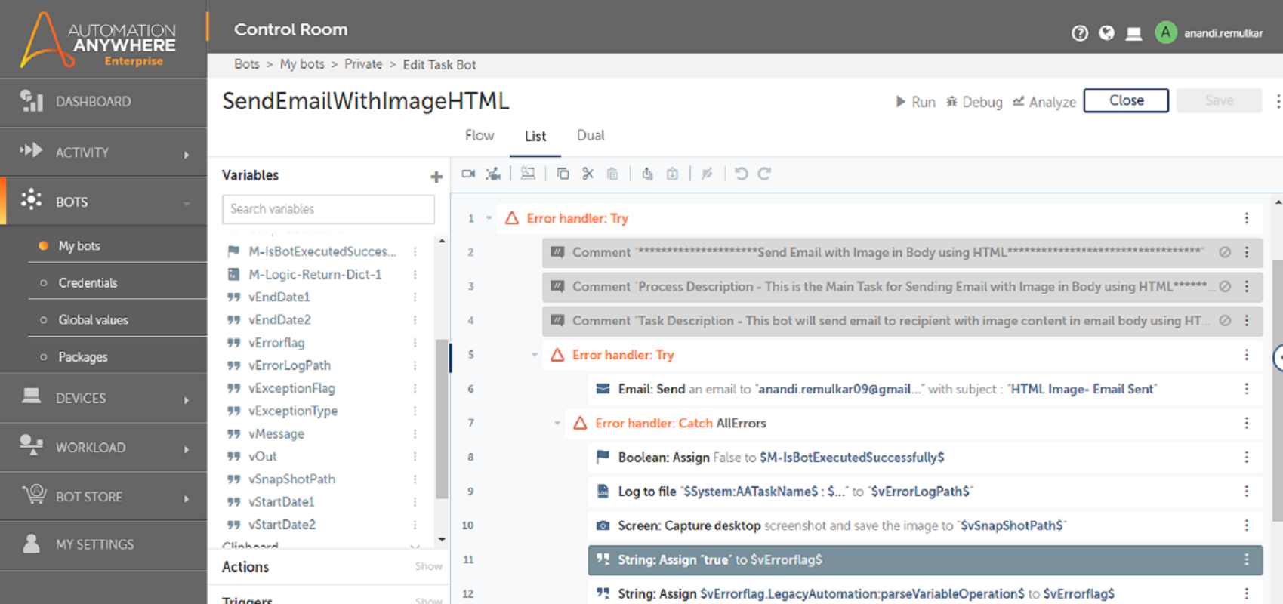Click the globe language icon
Viewport: 1283px width, 604px height.
pos(1106,33)
